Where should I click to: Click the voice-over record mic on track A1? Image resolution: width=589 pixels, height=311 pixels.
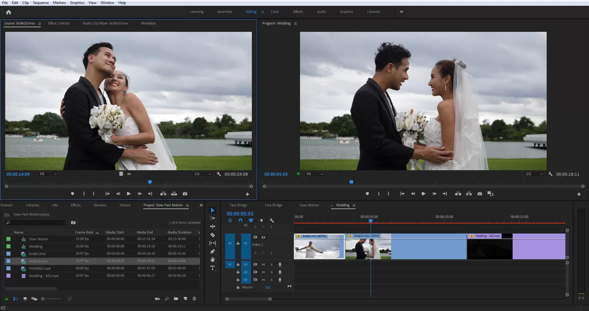(279, 264)
